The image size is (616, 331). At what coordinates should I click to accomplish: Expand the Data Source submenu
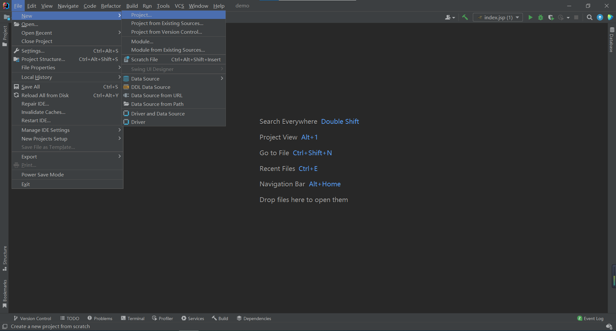pos(174,79)
